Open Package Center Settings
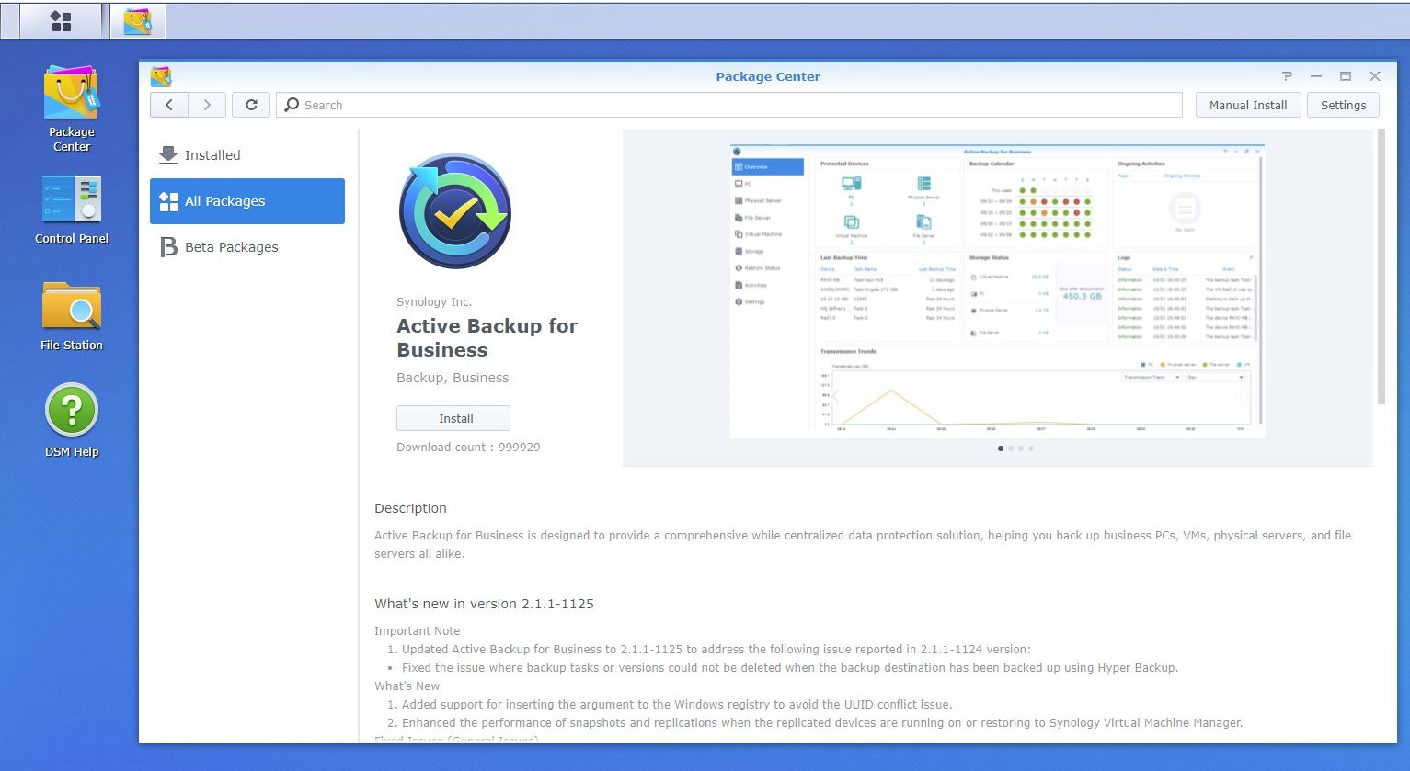This screenshot has height=771, width=1410. point(1343,105)
